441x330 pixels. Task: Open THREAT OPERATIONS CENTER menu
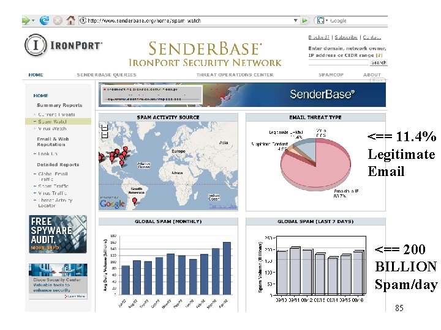coord(235,75)
